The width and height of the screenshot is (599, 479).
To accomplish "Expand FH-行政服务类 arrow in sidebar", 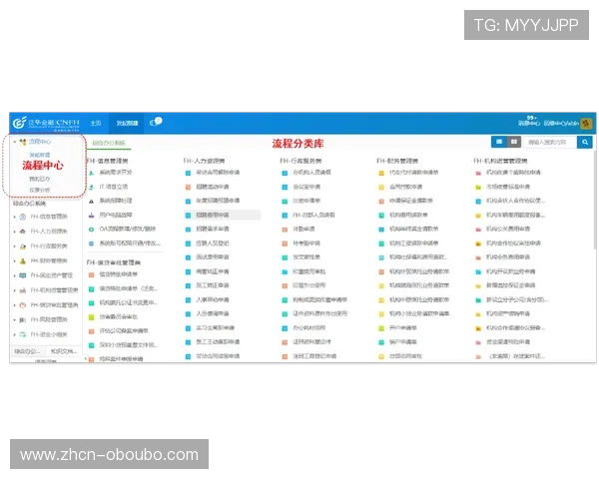I will pos(15,246).
